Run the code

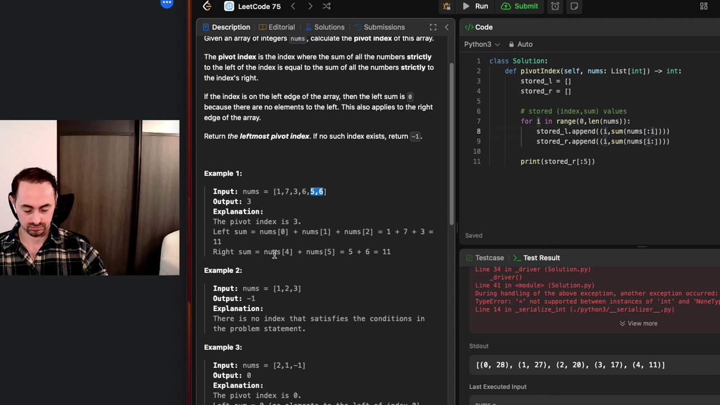(x=475, y=6)
